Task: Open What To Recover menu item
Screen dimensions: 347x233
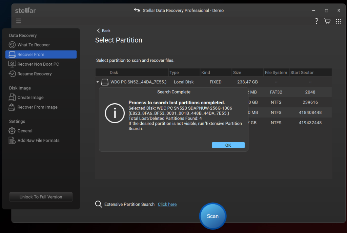Action: [x=34, y=45]
